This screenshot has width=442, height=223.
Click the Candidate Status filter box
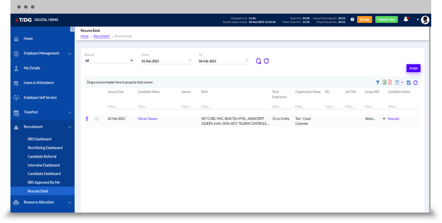coord(404,107)
